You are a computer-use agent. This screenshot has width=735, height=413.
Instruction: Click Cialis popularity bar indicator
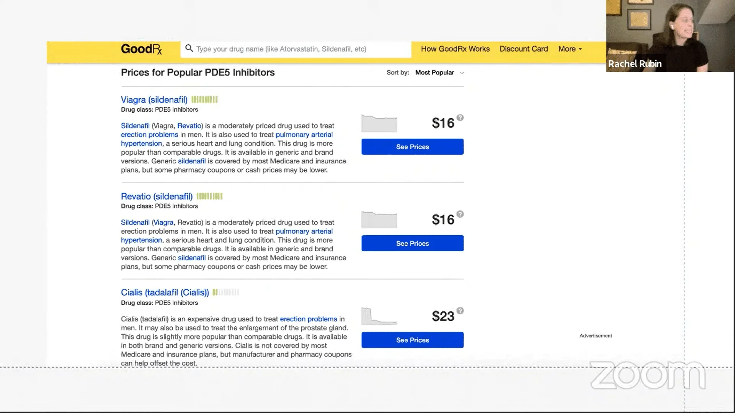226,293
